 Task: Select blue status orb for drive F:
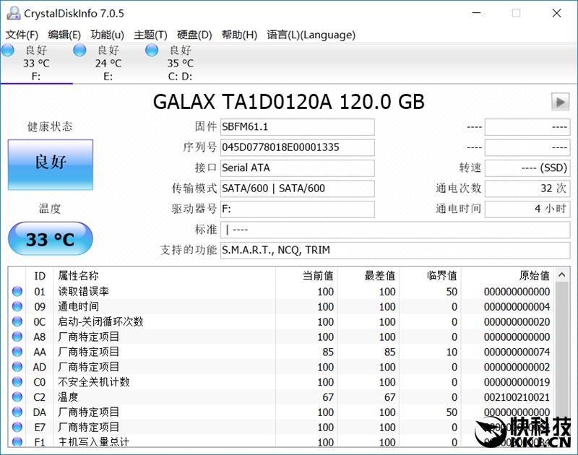coord(8,50)
